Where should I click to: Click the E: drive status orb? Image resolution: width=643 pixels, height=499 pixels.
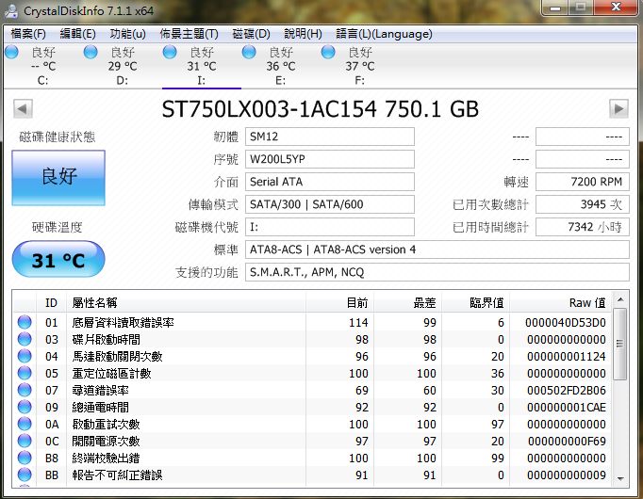point(249,52)
